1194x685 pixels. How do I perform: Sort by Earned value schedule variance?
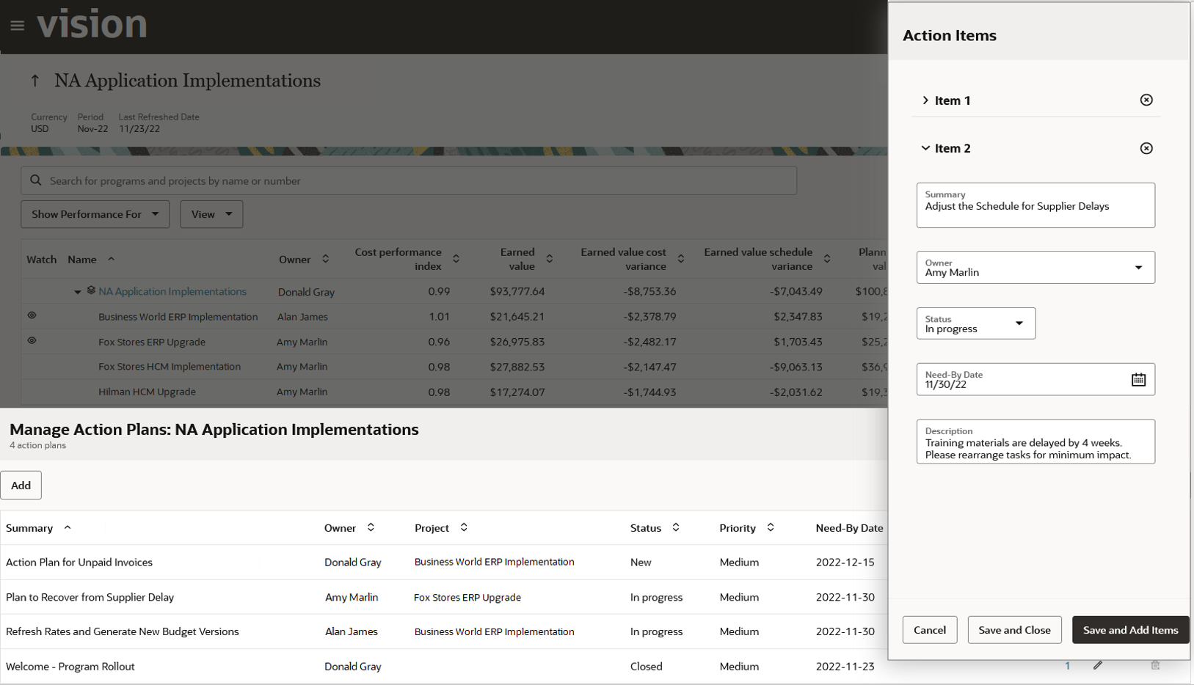(x=827, y=259)
